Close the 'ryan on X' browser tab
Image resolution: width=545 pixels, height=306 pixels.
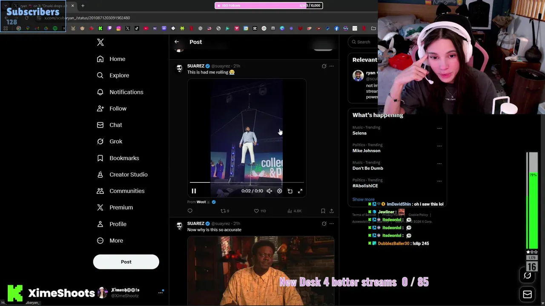(x=72, y=6)
